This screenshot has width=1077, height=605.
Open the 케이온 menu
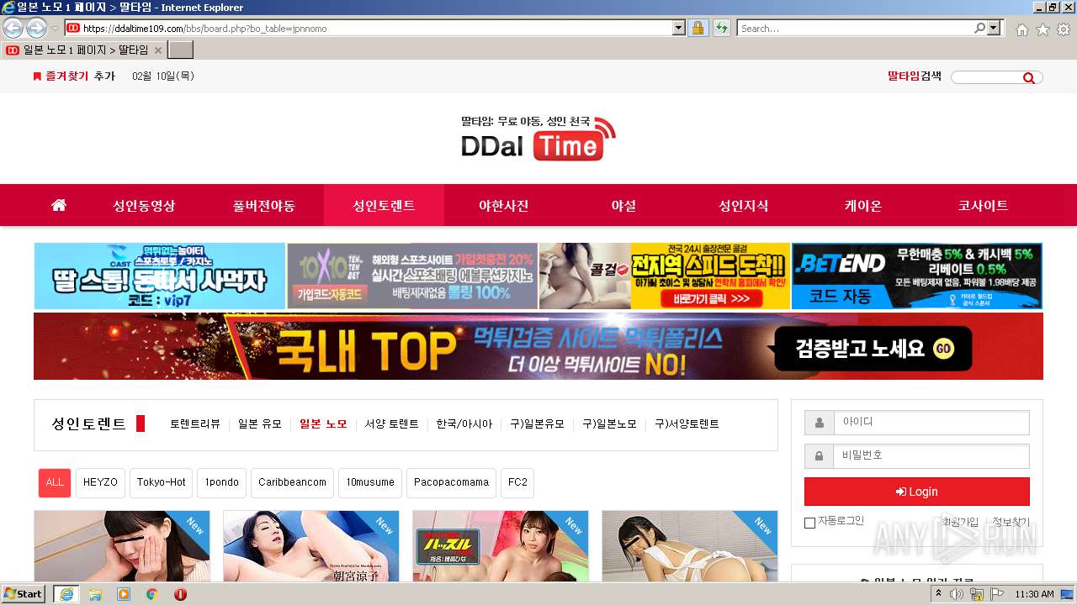coord(863,205)
